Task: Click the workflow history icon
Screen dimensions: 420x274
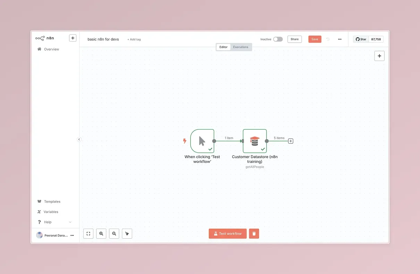Action: click(328, 39)
